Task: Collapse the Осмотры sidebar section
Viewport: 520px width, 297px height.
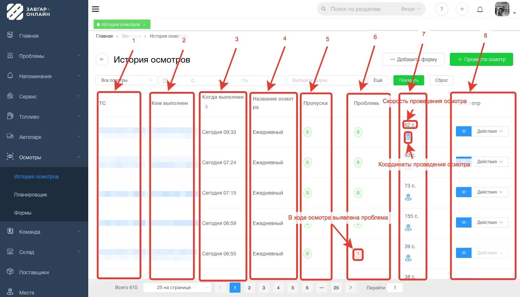Action: click(x=44, y=157)
